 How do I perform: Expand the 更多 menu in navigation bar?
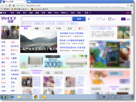(88, 13)
